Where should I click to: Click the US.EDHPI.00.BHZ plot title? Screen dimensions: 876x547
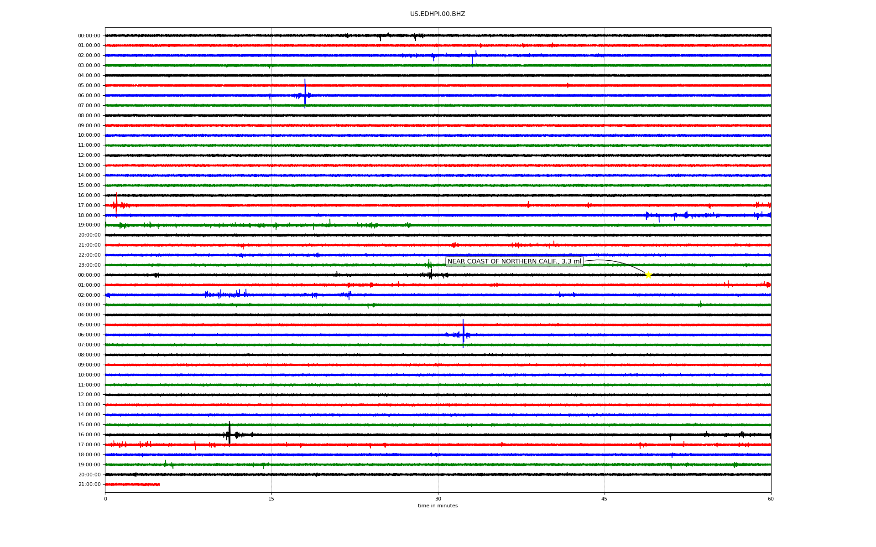coord(438,14)
